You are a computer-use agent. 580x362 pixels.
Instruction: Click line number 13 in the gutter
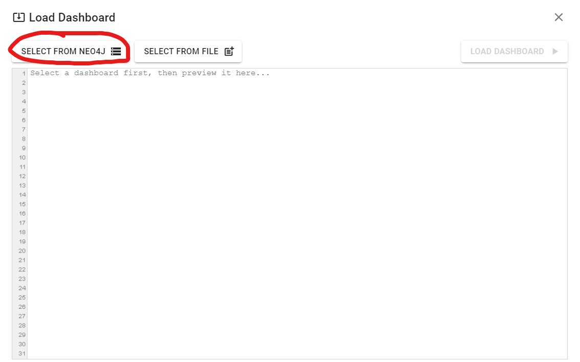coord(22,186)
